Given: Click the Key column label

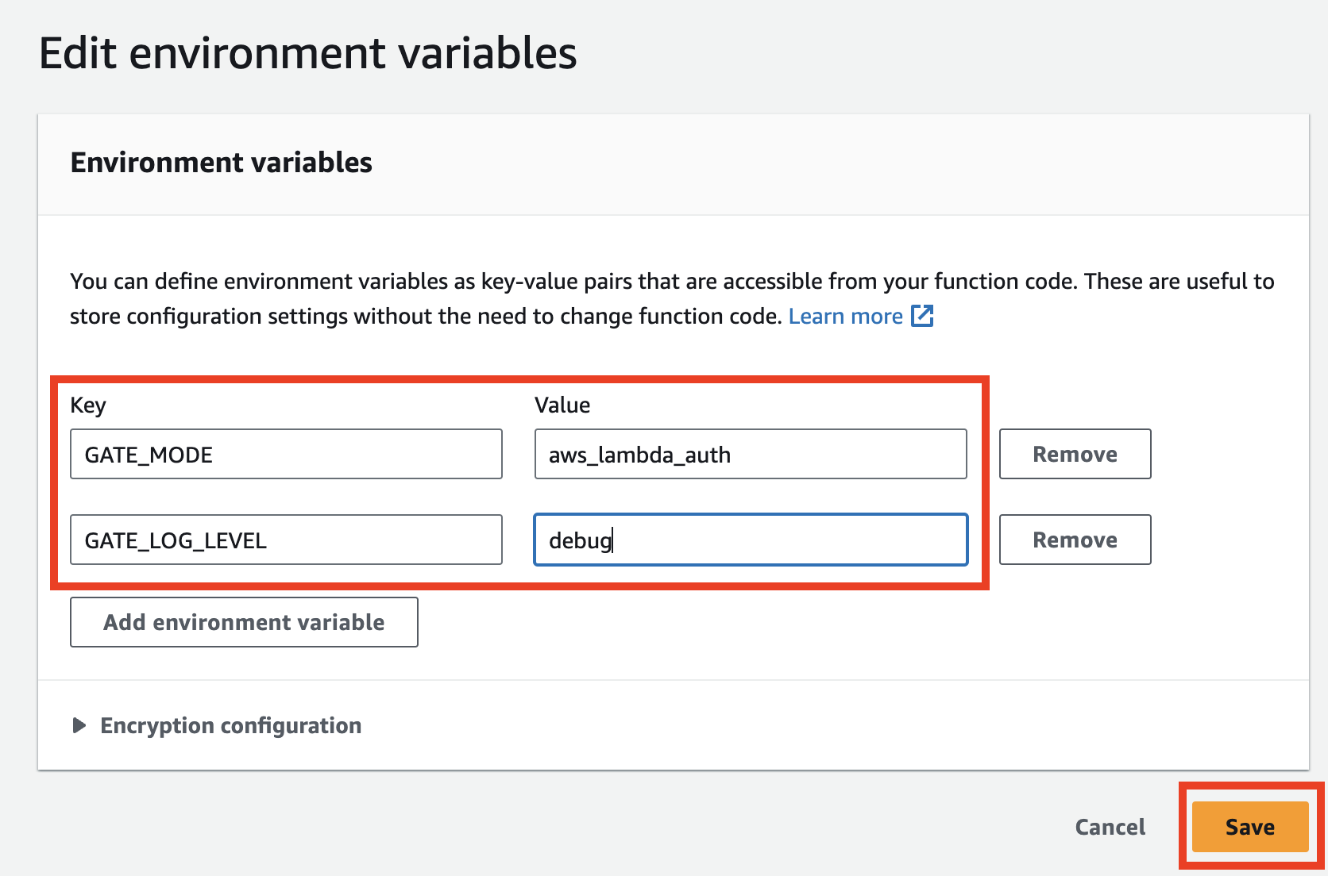Looking at the screenshot, I should click(88, 405).
